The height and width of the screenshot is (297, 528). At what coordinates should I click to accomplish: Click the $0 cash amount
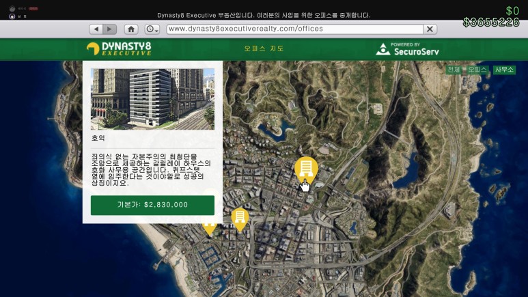[x=512, y=11]
